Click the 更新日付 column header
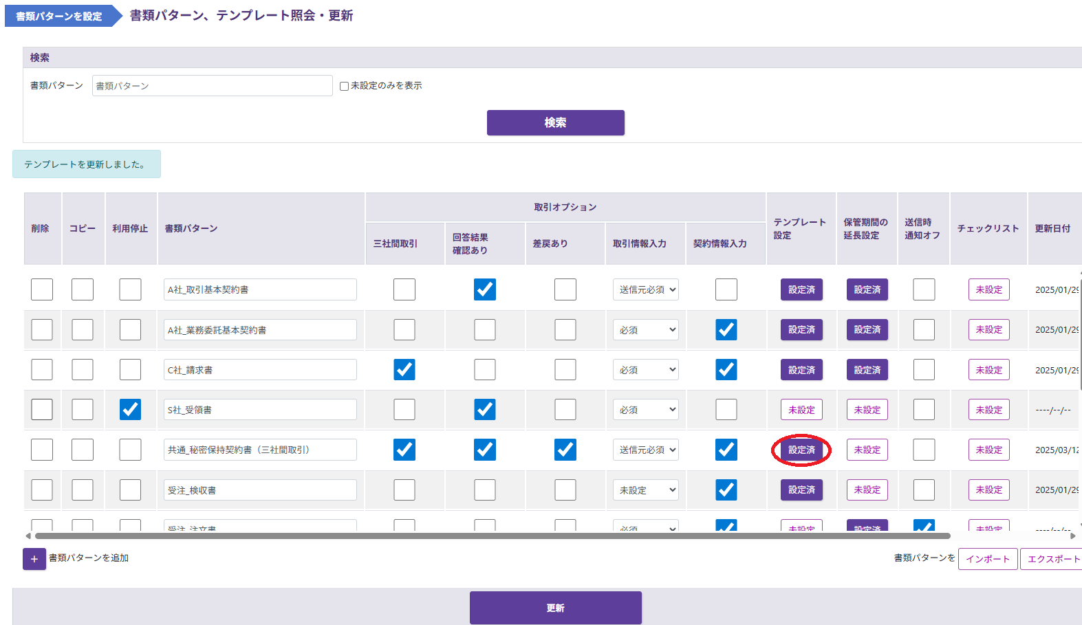Image resolution: width=1082 pixels, height=625 pixels. click(x=1053, y=228)
